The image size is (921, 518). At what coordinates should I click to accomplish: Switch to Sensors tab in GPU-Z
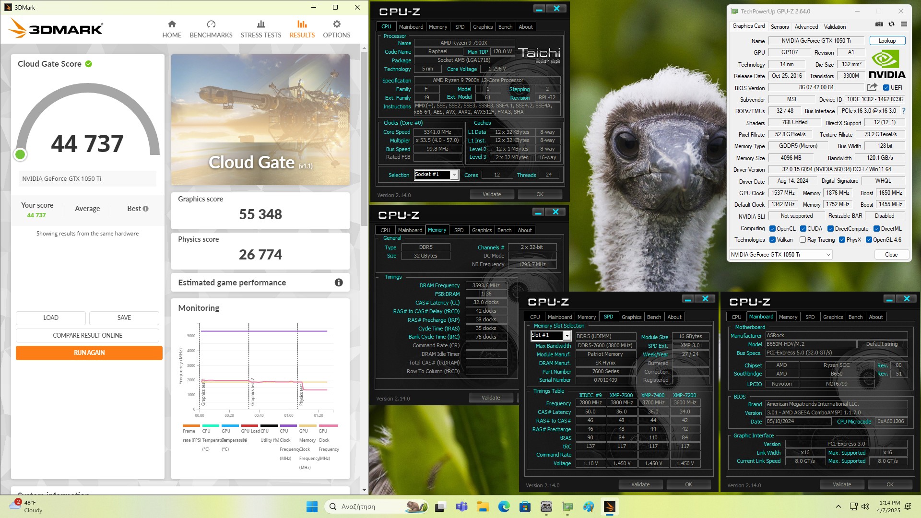(x=779, y=27)
